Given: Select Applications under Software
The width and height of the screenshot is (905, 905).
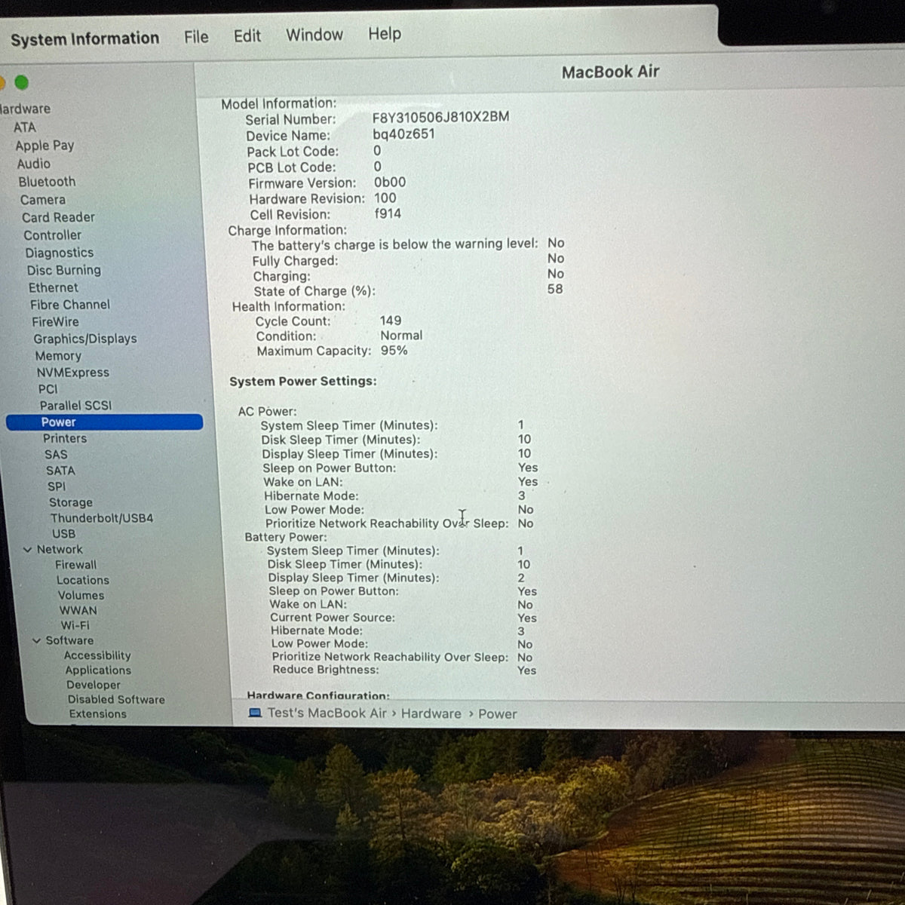Looking at the screenshot, I should pos(98,670).
